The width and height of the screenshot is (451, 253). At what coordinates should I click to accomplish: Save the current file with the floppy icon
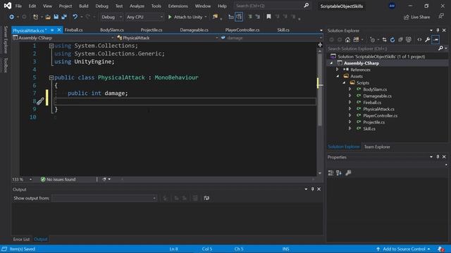(56, 17)
